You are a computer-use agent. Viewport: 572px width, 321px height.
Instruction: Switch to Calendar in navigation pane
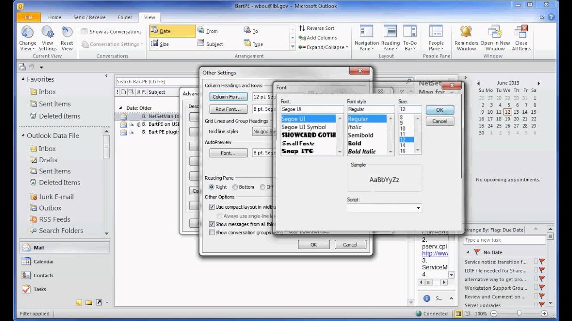[64, 262]
